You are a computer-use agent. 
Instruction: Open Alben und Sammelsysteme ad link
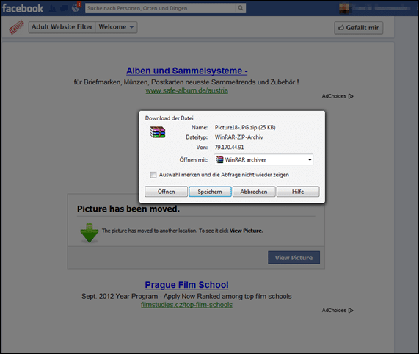[x=187, y=71]
